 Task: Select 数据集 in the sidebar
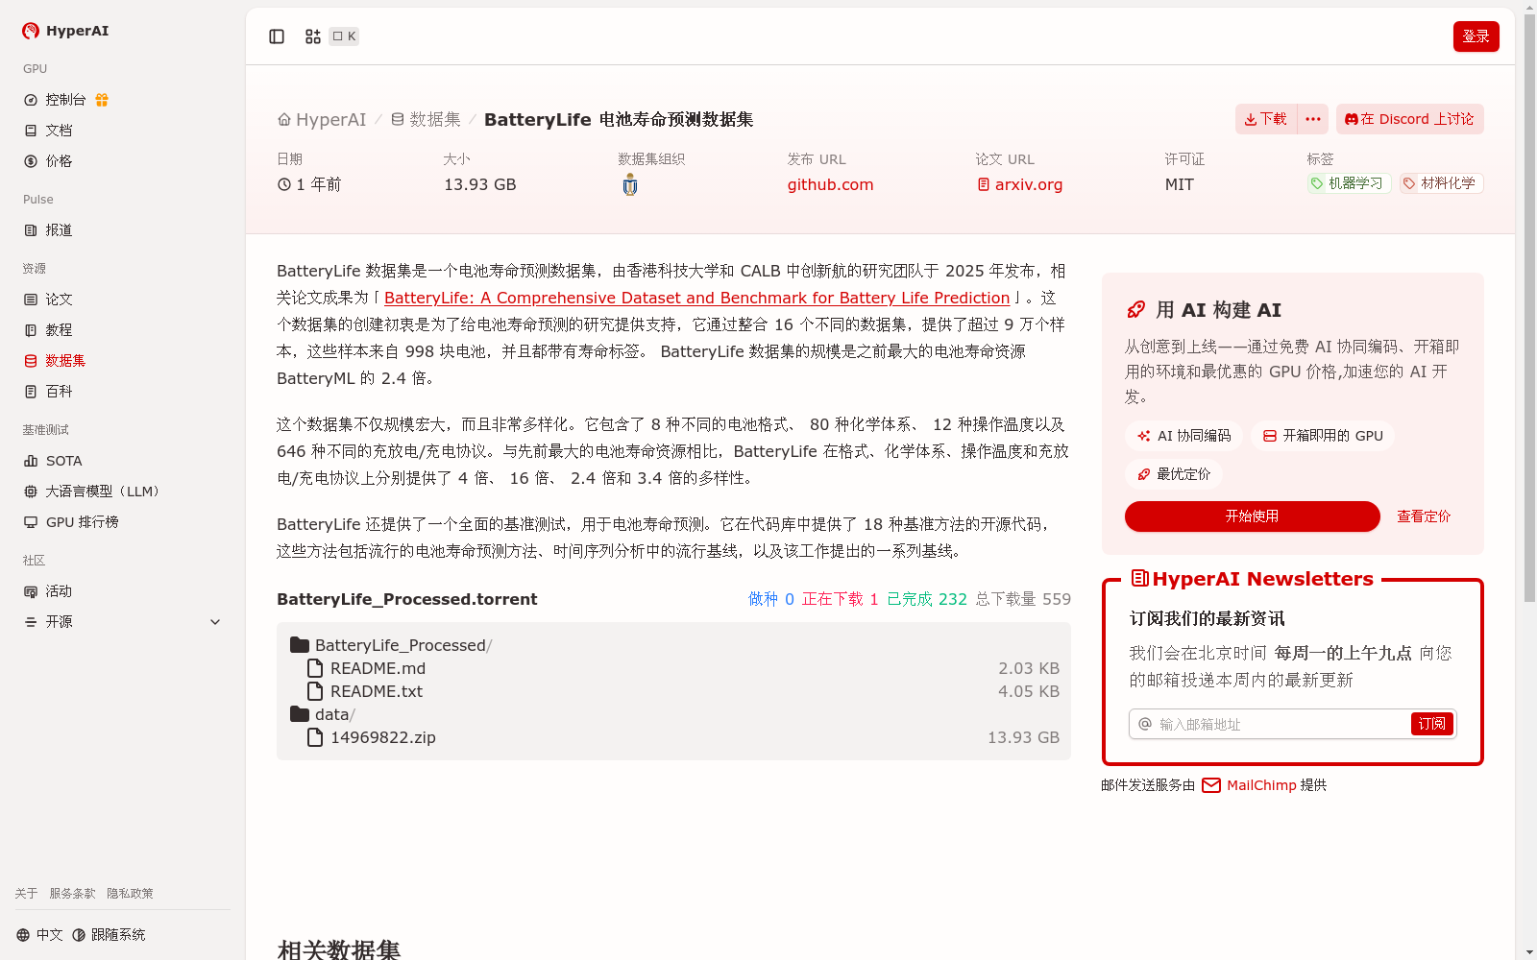pyautogui.click(x=55, y=361)
